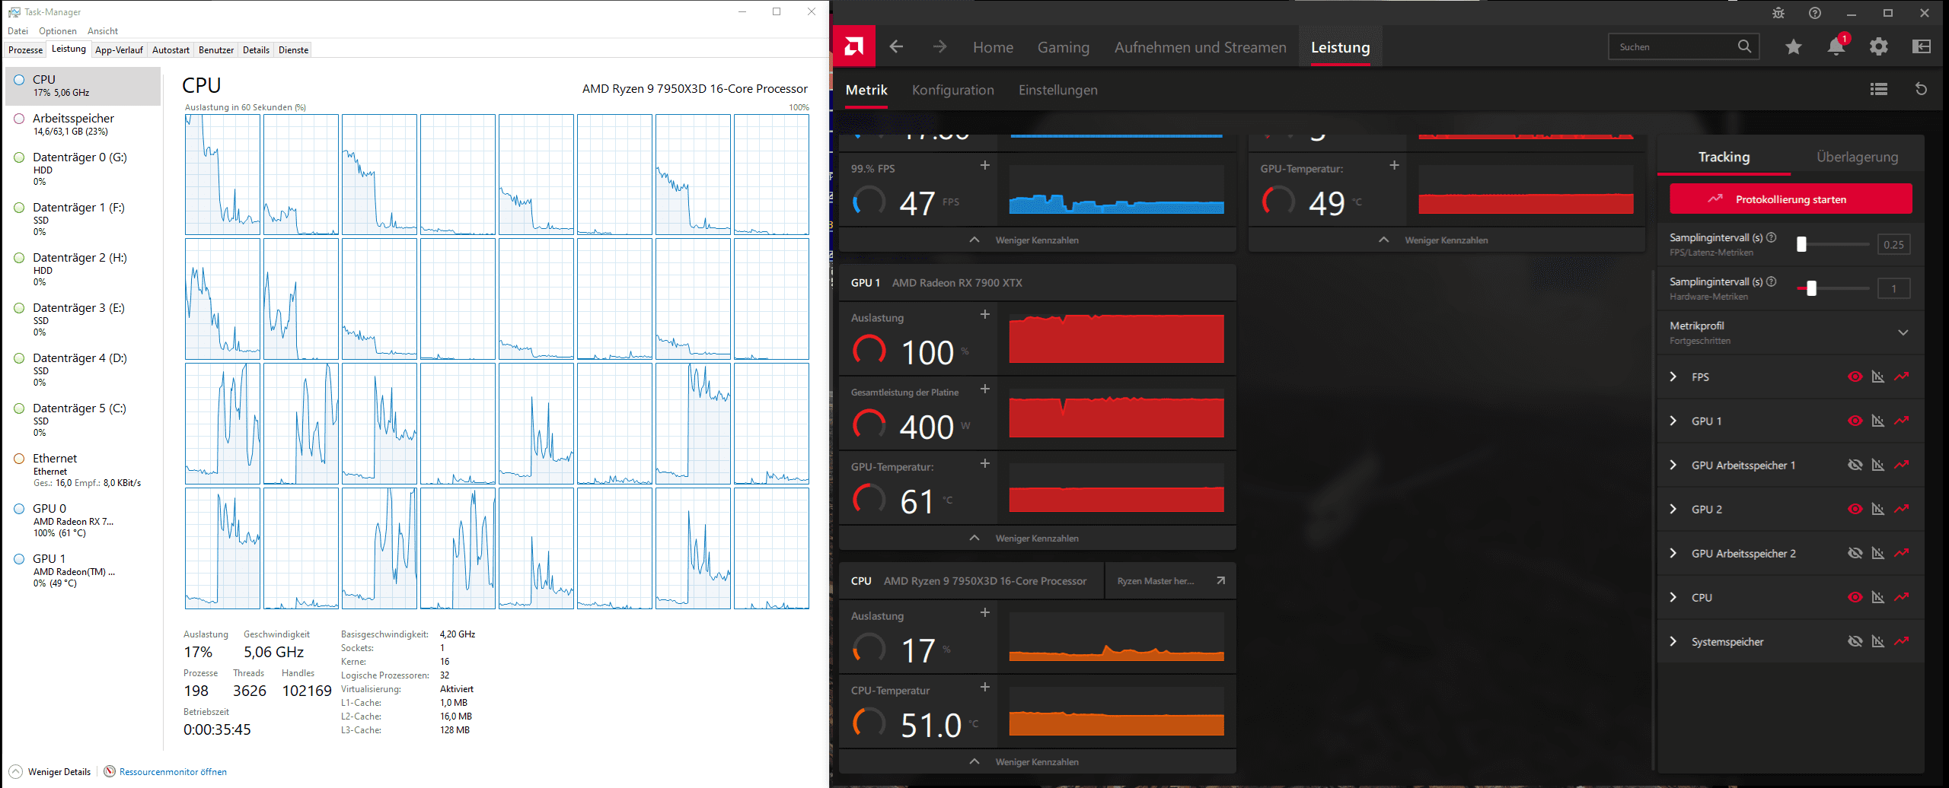The height and width of the screenshot is (788, 1949).
Task: Toggle the sidebar panel icon in AMD software
Action: pos(1922,47)
